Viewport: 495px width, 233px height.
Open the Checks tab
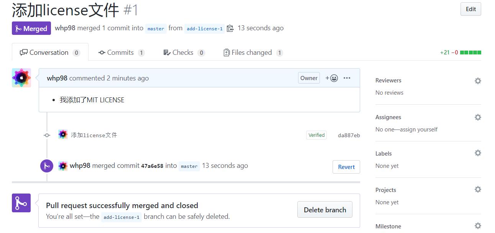[184, 53]
